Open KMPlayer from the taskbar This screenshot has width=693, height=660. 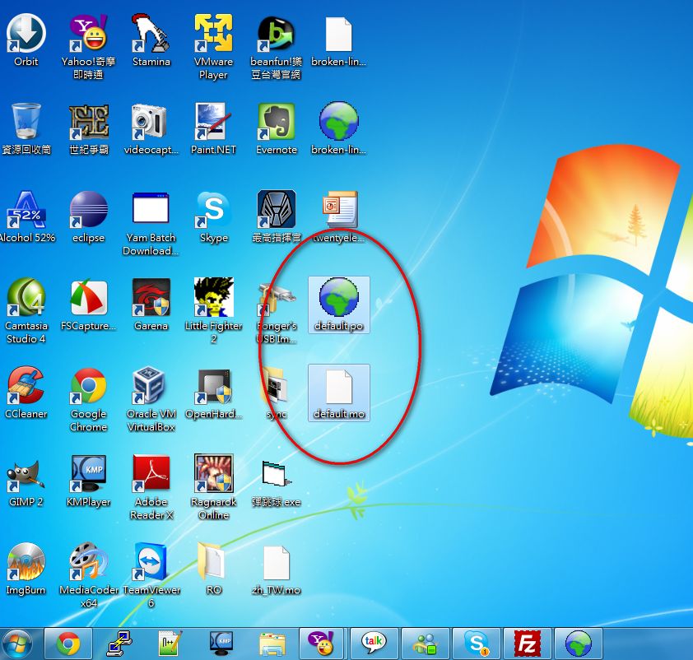click(x=221, y=644)
